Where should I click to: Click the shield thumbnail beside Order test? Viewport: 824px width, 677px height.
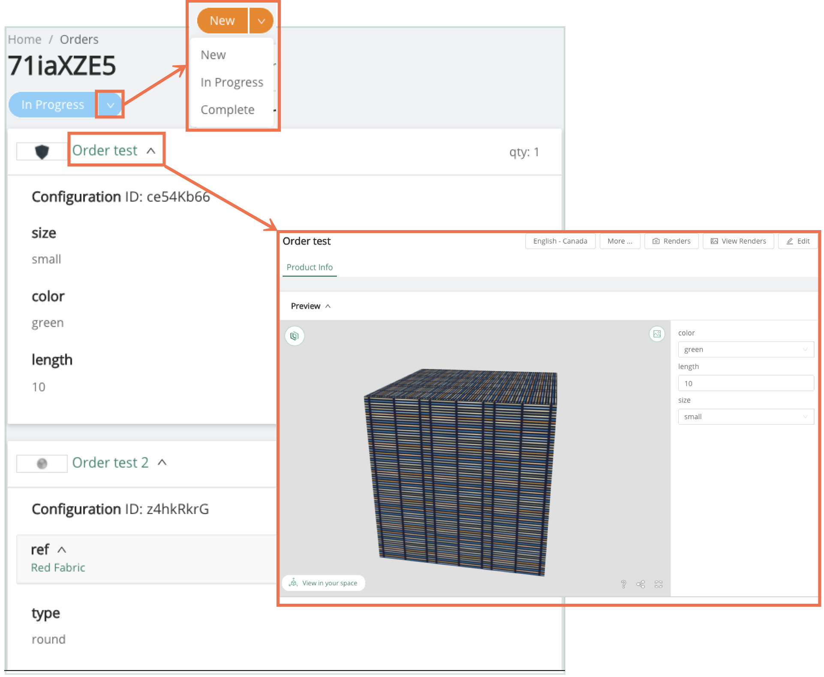42,152
